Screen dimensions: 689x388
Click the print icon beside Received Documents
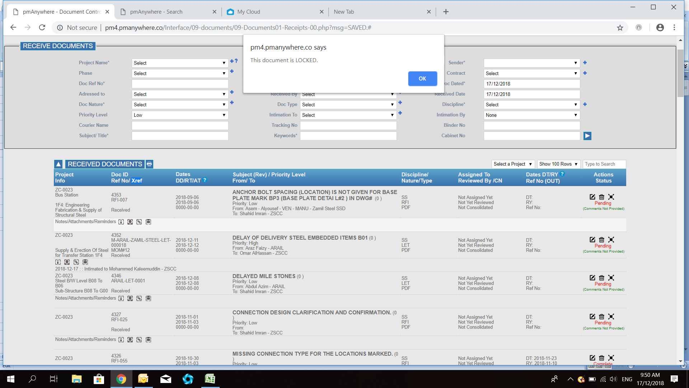pos(149,164)
